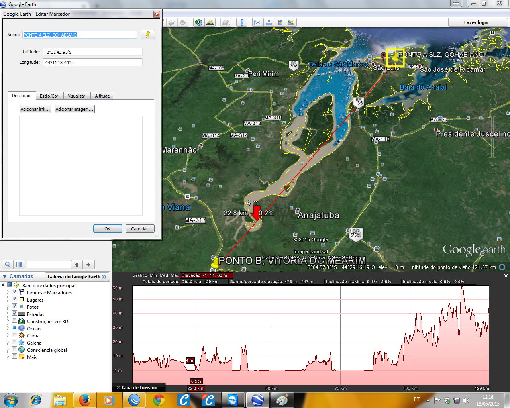Click the compass north N marker
The image size is (510, 408).
tap(492, 33)
